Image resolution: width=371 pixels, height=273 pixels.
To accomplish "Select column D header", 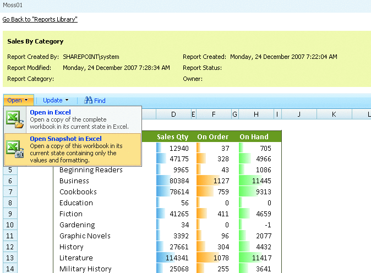I will (x=173, y=114).
